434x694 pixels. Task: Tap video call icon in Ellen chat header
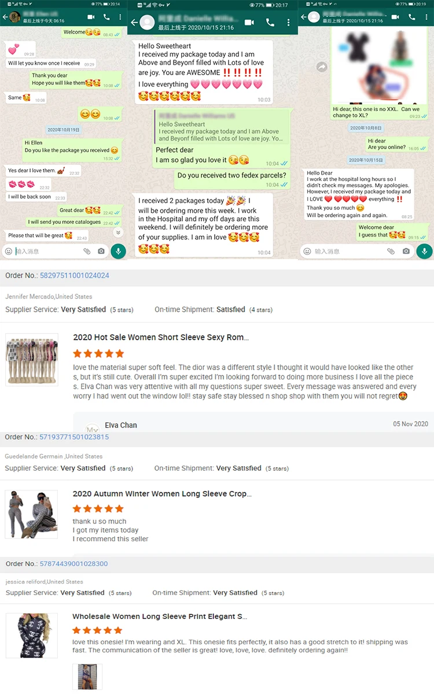(91, 17)
